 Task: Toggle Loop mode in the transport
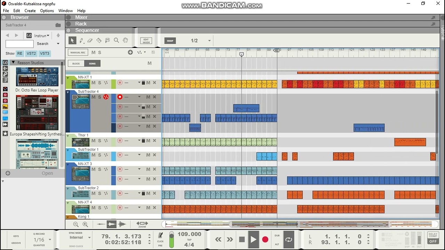(x=289, y=240)
